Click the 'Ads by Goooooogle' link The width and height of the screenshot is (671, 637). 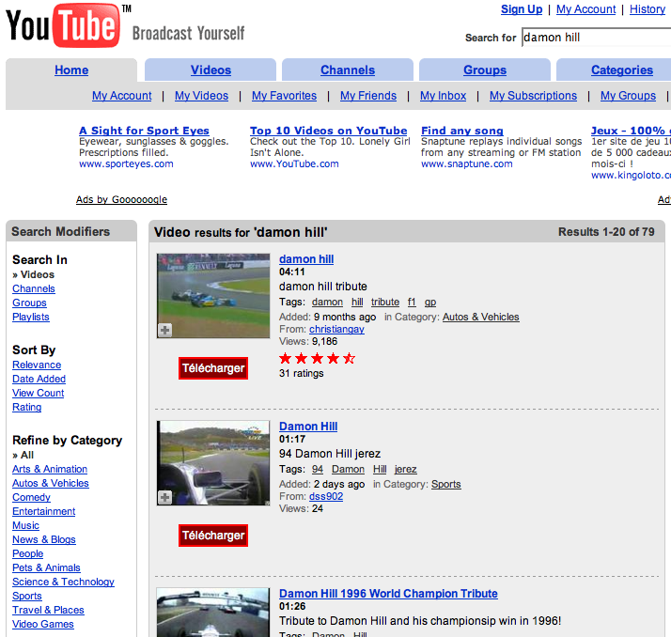(x=121, y=199)
